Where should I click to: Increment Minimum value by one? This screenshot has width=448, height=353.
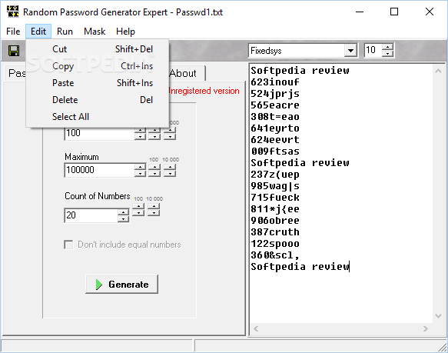pyautogui.click(x=140, y=131)
